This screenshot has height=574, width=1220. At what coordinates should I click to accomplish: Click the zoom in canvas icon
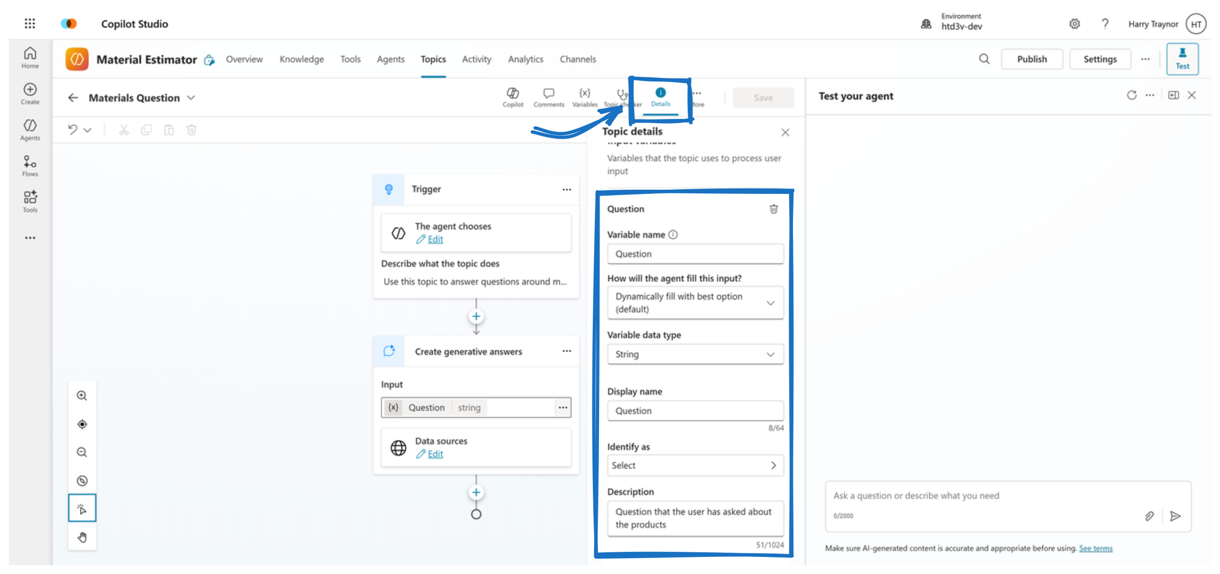pyautogui.click(x=82, y=396)
